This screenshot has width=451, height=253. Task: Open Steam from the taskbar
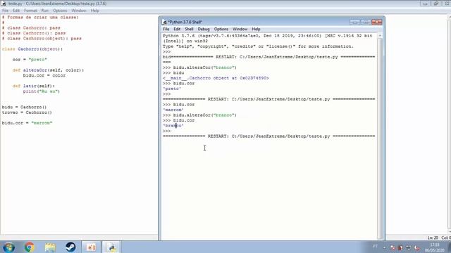pyautogui.click(x=70, y=247)
